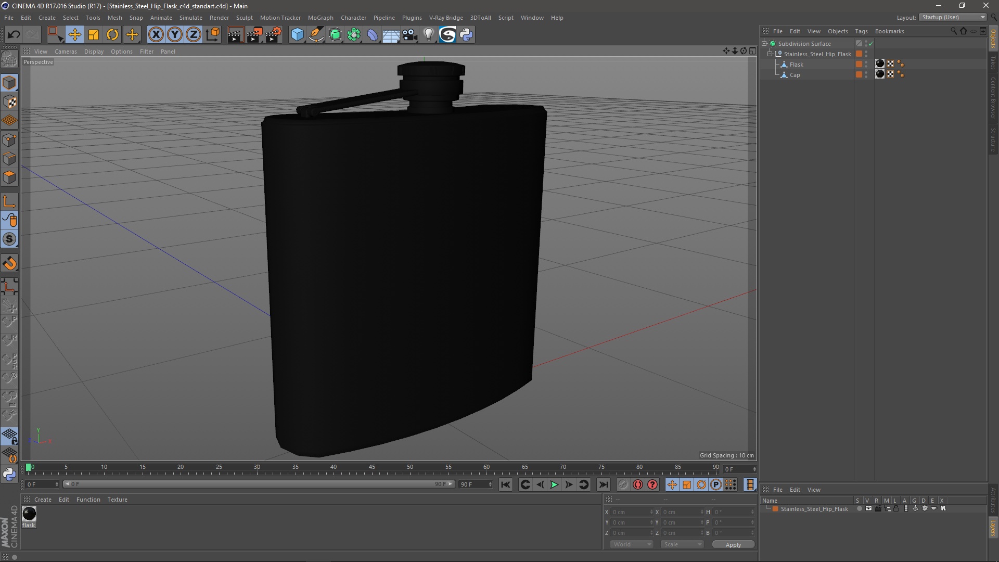Click the Undo arrow icon
Image resolution: width=999 pixels, height=562 pixels.
(x=14, y=35)
